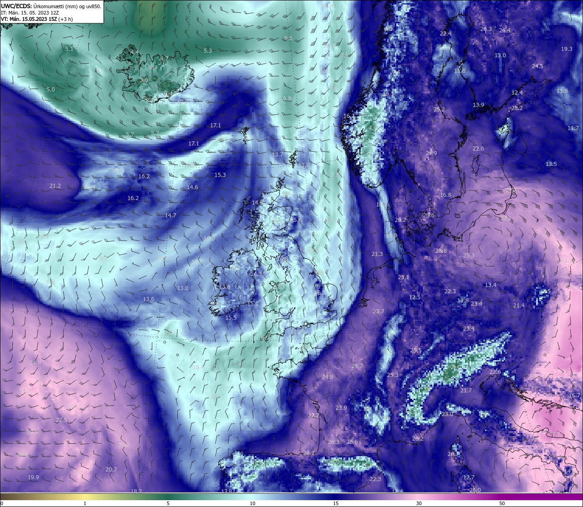Click the map value 21.3
Screen dimensions: 583x507
(377, 254)
